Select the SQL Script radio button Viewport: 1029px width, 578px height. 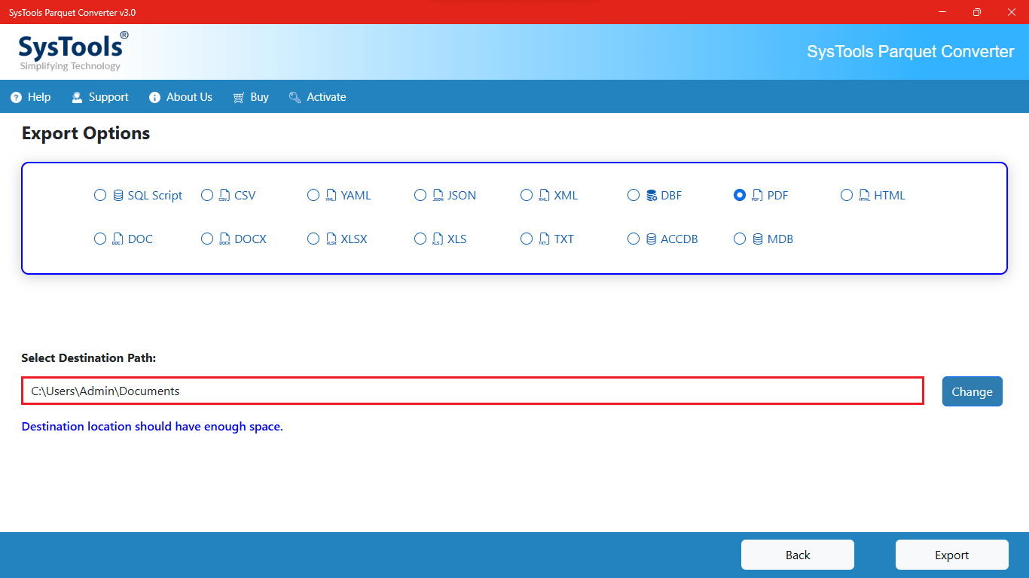click(100, 196)
